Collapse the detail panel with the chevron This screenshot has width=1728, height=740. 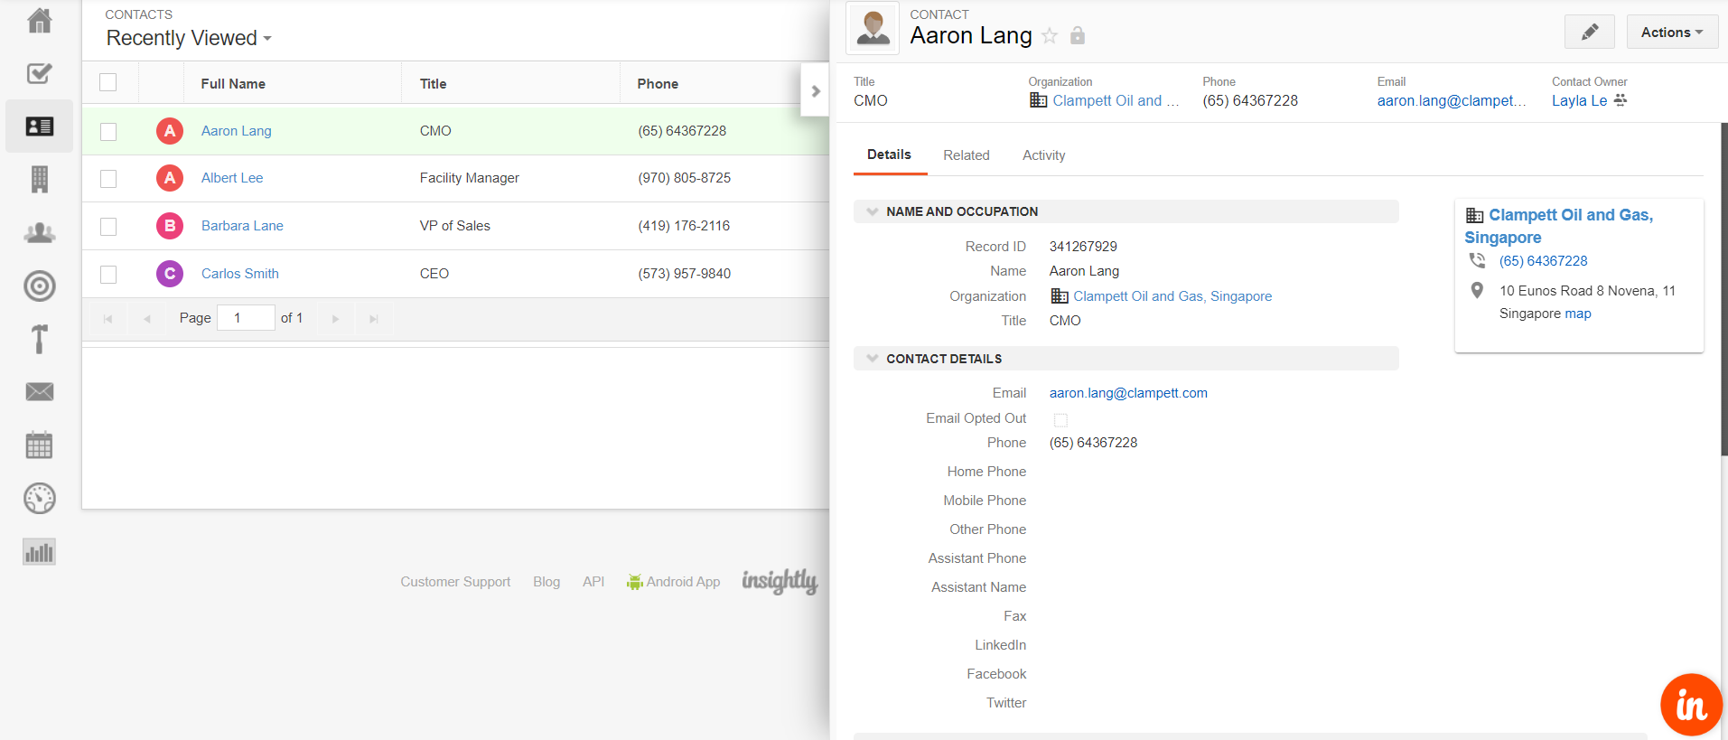[815, 91]
